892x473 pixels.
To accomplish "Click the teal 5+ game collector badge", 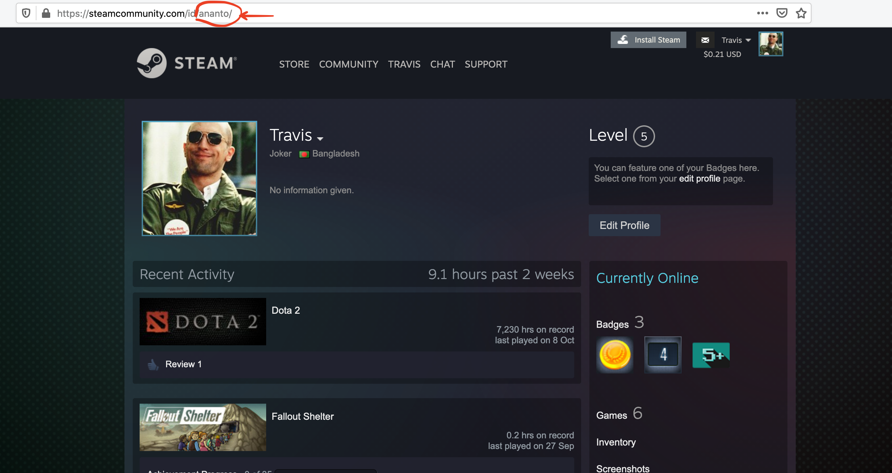I will 710,355.
